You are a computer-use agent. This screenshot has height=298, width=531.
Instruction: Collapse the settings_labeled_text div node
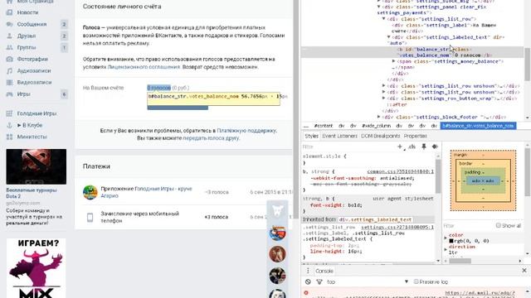click(389, 37)
